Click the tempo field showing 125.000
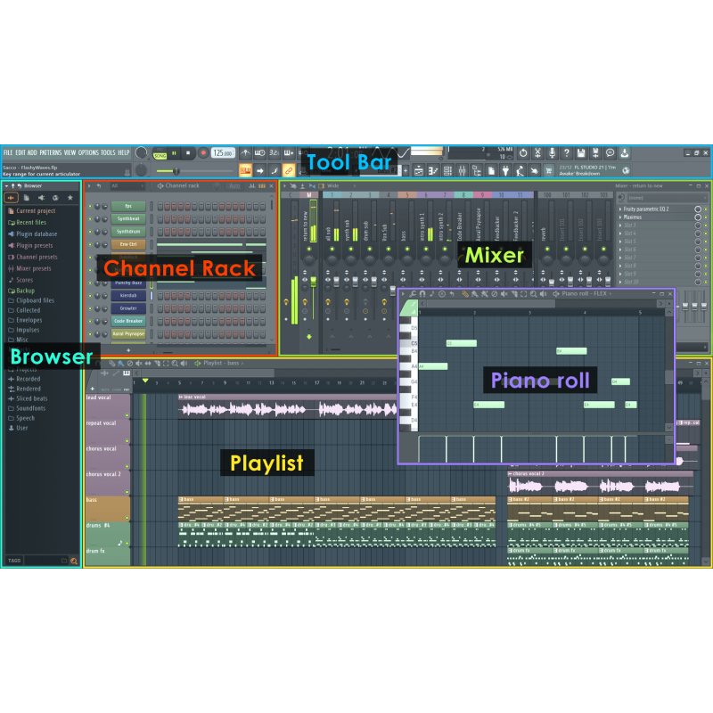Viewport: 713px width, 713px height. pos(223,153)
